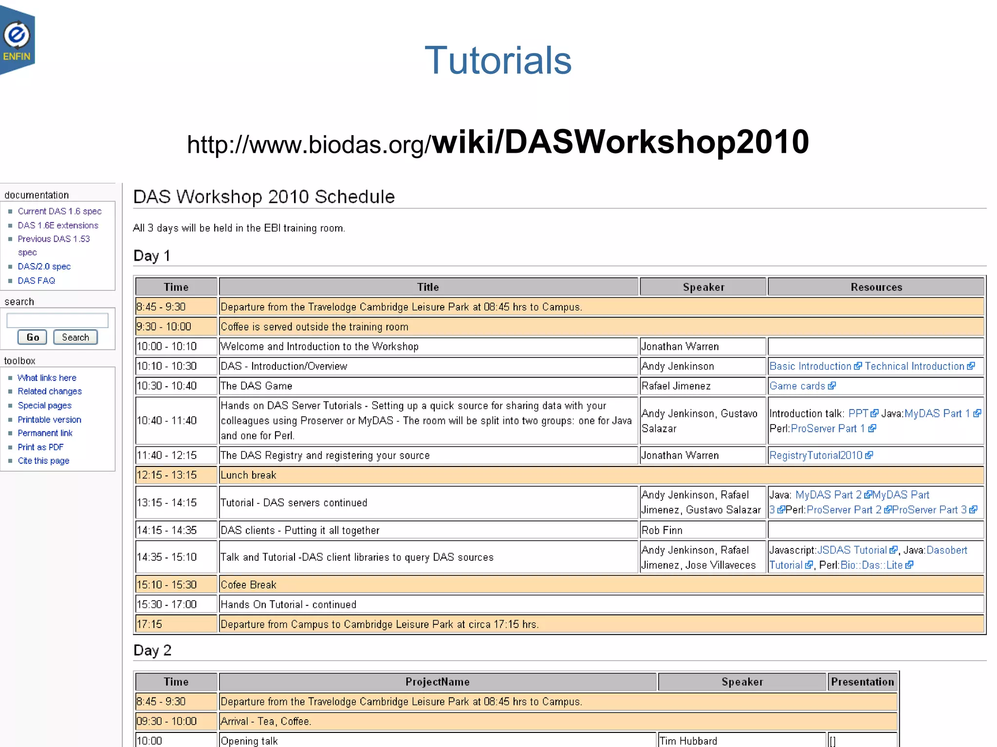
Task: Click external-link icon after Technical Introduction
Action: pos(971,366)
